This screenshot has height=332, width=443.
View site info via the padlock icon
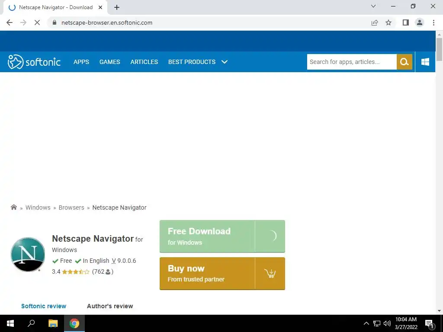pos(55,22)
